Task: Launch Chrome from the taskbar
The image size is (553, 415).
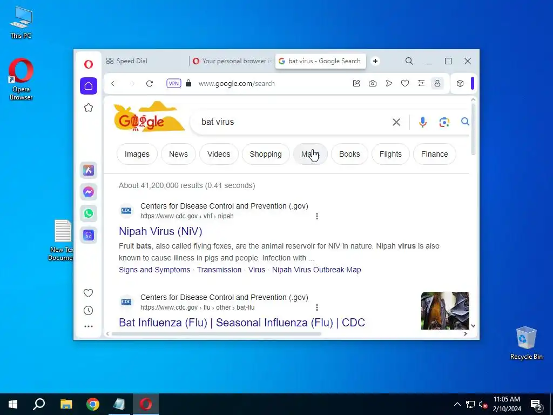Action: (x=93, y=404)
